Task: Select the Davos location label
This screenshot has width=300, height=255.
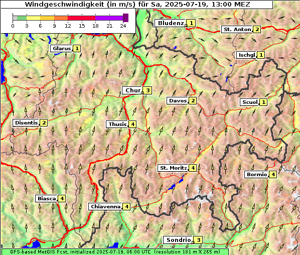Action: tap(178, 101)
